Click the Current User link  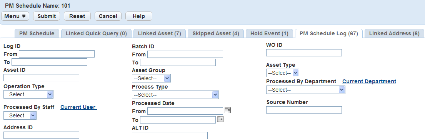pyautogui.click(x=78, y=107)
